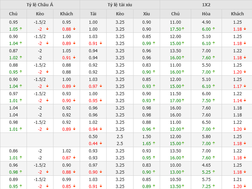Click the green up arrow beside 5.25
This screenshot has width=252, height=189.
[x=214, y=172]
